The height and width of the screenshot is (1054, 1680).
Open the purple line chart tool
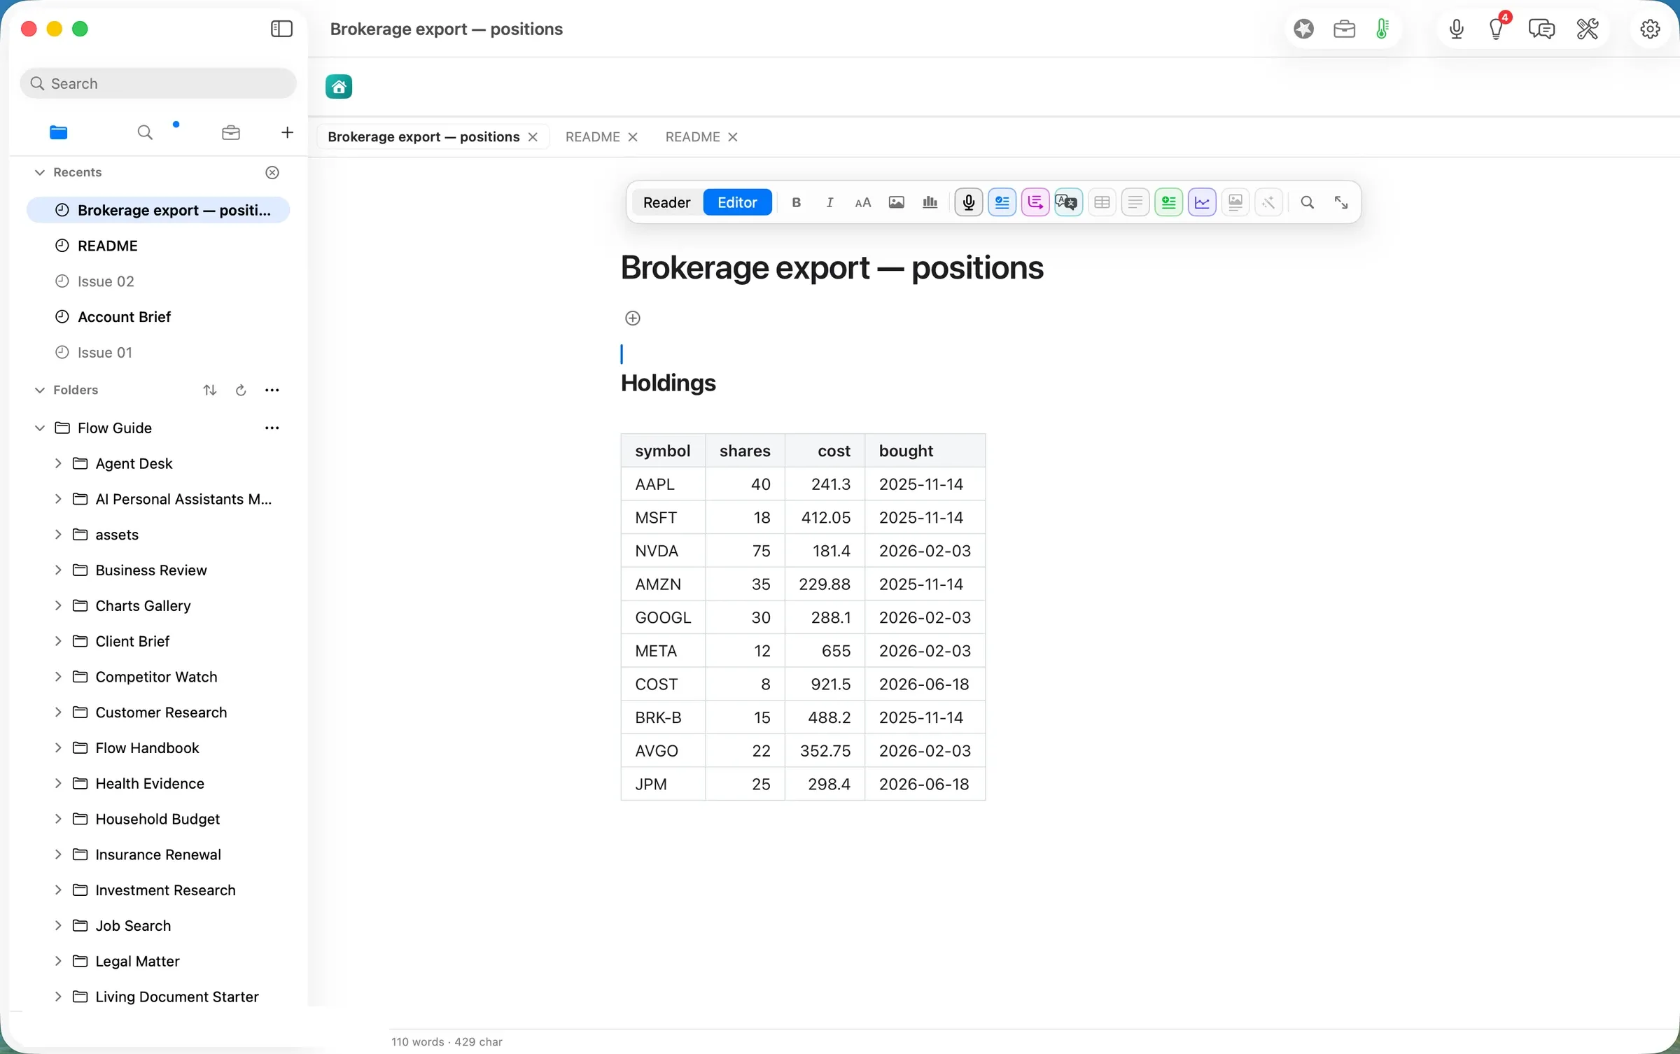point(1202,202)
